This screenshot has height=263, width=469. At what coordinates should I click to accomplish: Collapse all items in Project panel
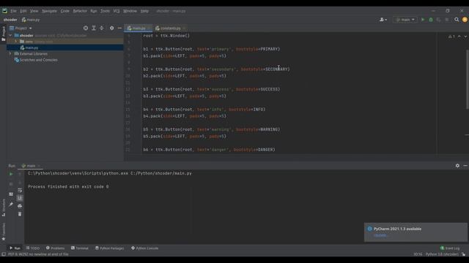(x=102, y=28)
